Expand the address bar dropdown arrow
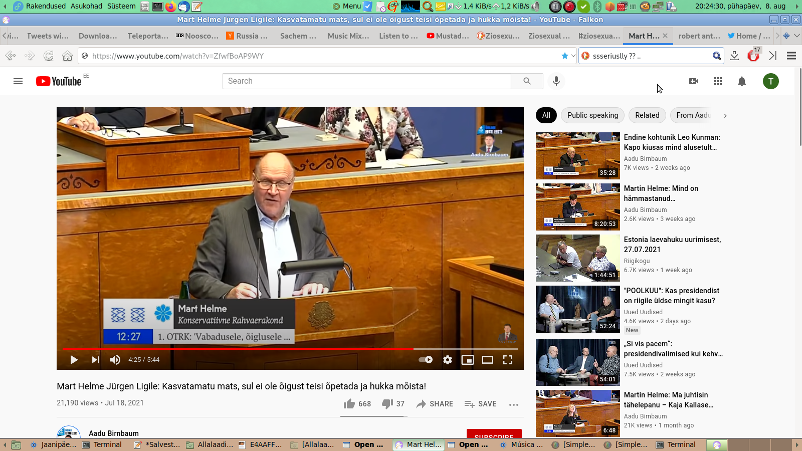 pos(573,56)
